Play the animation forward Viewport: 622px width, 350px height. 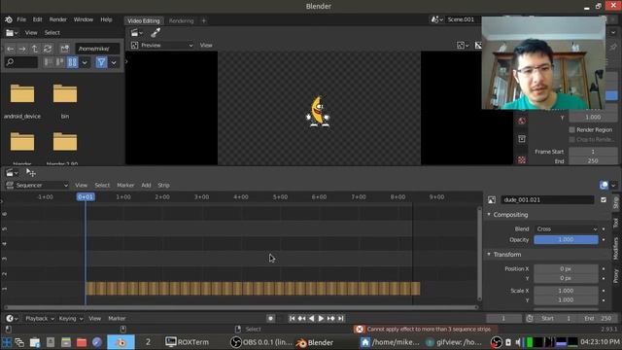click(x=322, y=318)
